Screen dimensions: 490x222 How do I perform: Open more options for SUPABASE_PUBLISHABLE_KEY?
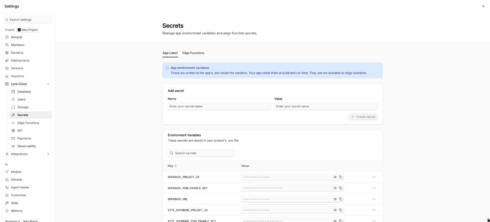click(374, 188)
